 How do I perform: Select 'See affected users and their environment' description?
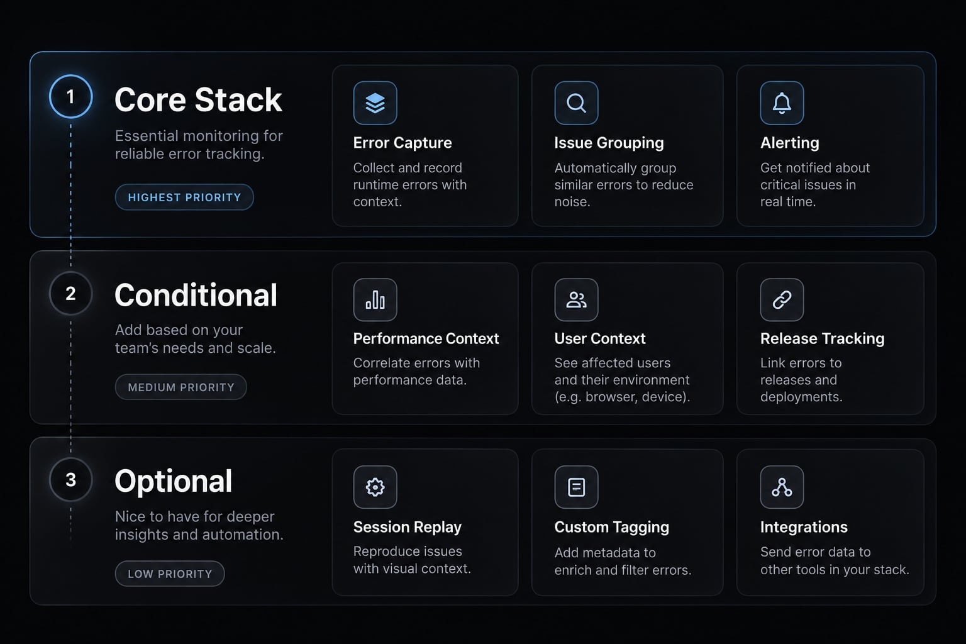click(622, 380)
